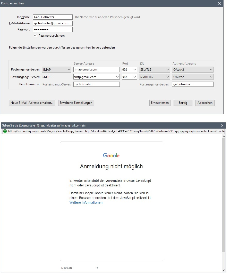Click the Authentifizierung column header
Image resolution: width=230 pixels, height=276 pixels.
tap(184, 64)
